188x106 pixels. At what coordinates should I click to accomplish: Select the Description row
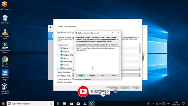coord(68,68)
